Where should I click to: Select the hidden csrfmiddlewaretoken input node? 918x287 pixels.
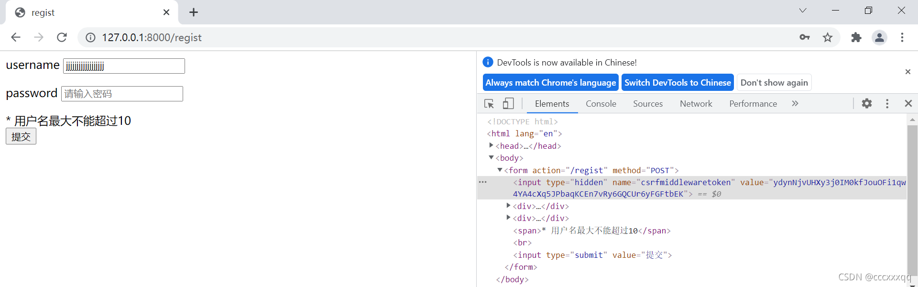click(x=692, y=188)
